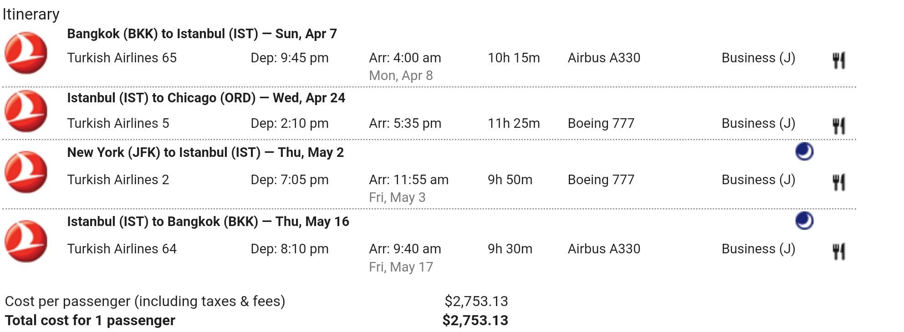Screen dimensions: 904x332
Task: Click the New York (JFK) to Istanbul heading
Action: click(205, 152)
